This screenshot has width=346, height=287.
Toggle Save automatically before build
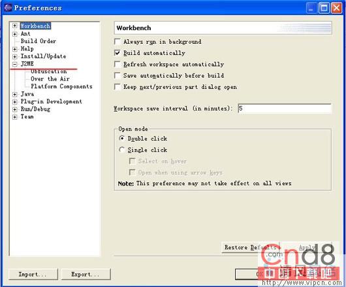(x=118, y=76)
